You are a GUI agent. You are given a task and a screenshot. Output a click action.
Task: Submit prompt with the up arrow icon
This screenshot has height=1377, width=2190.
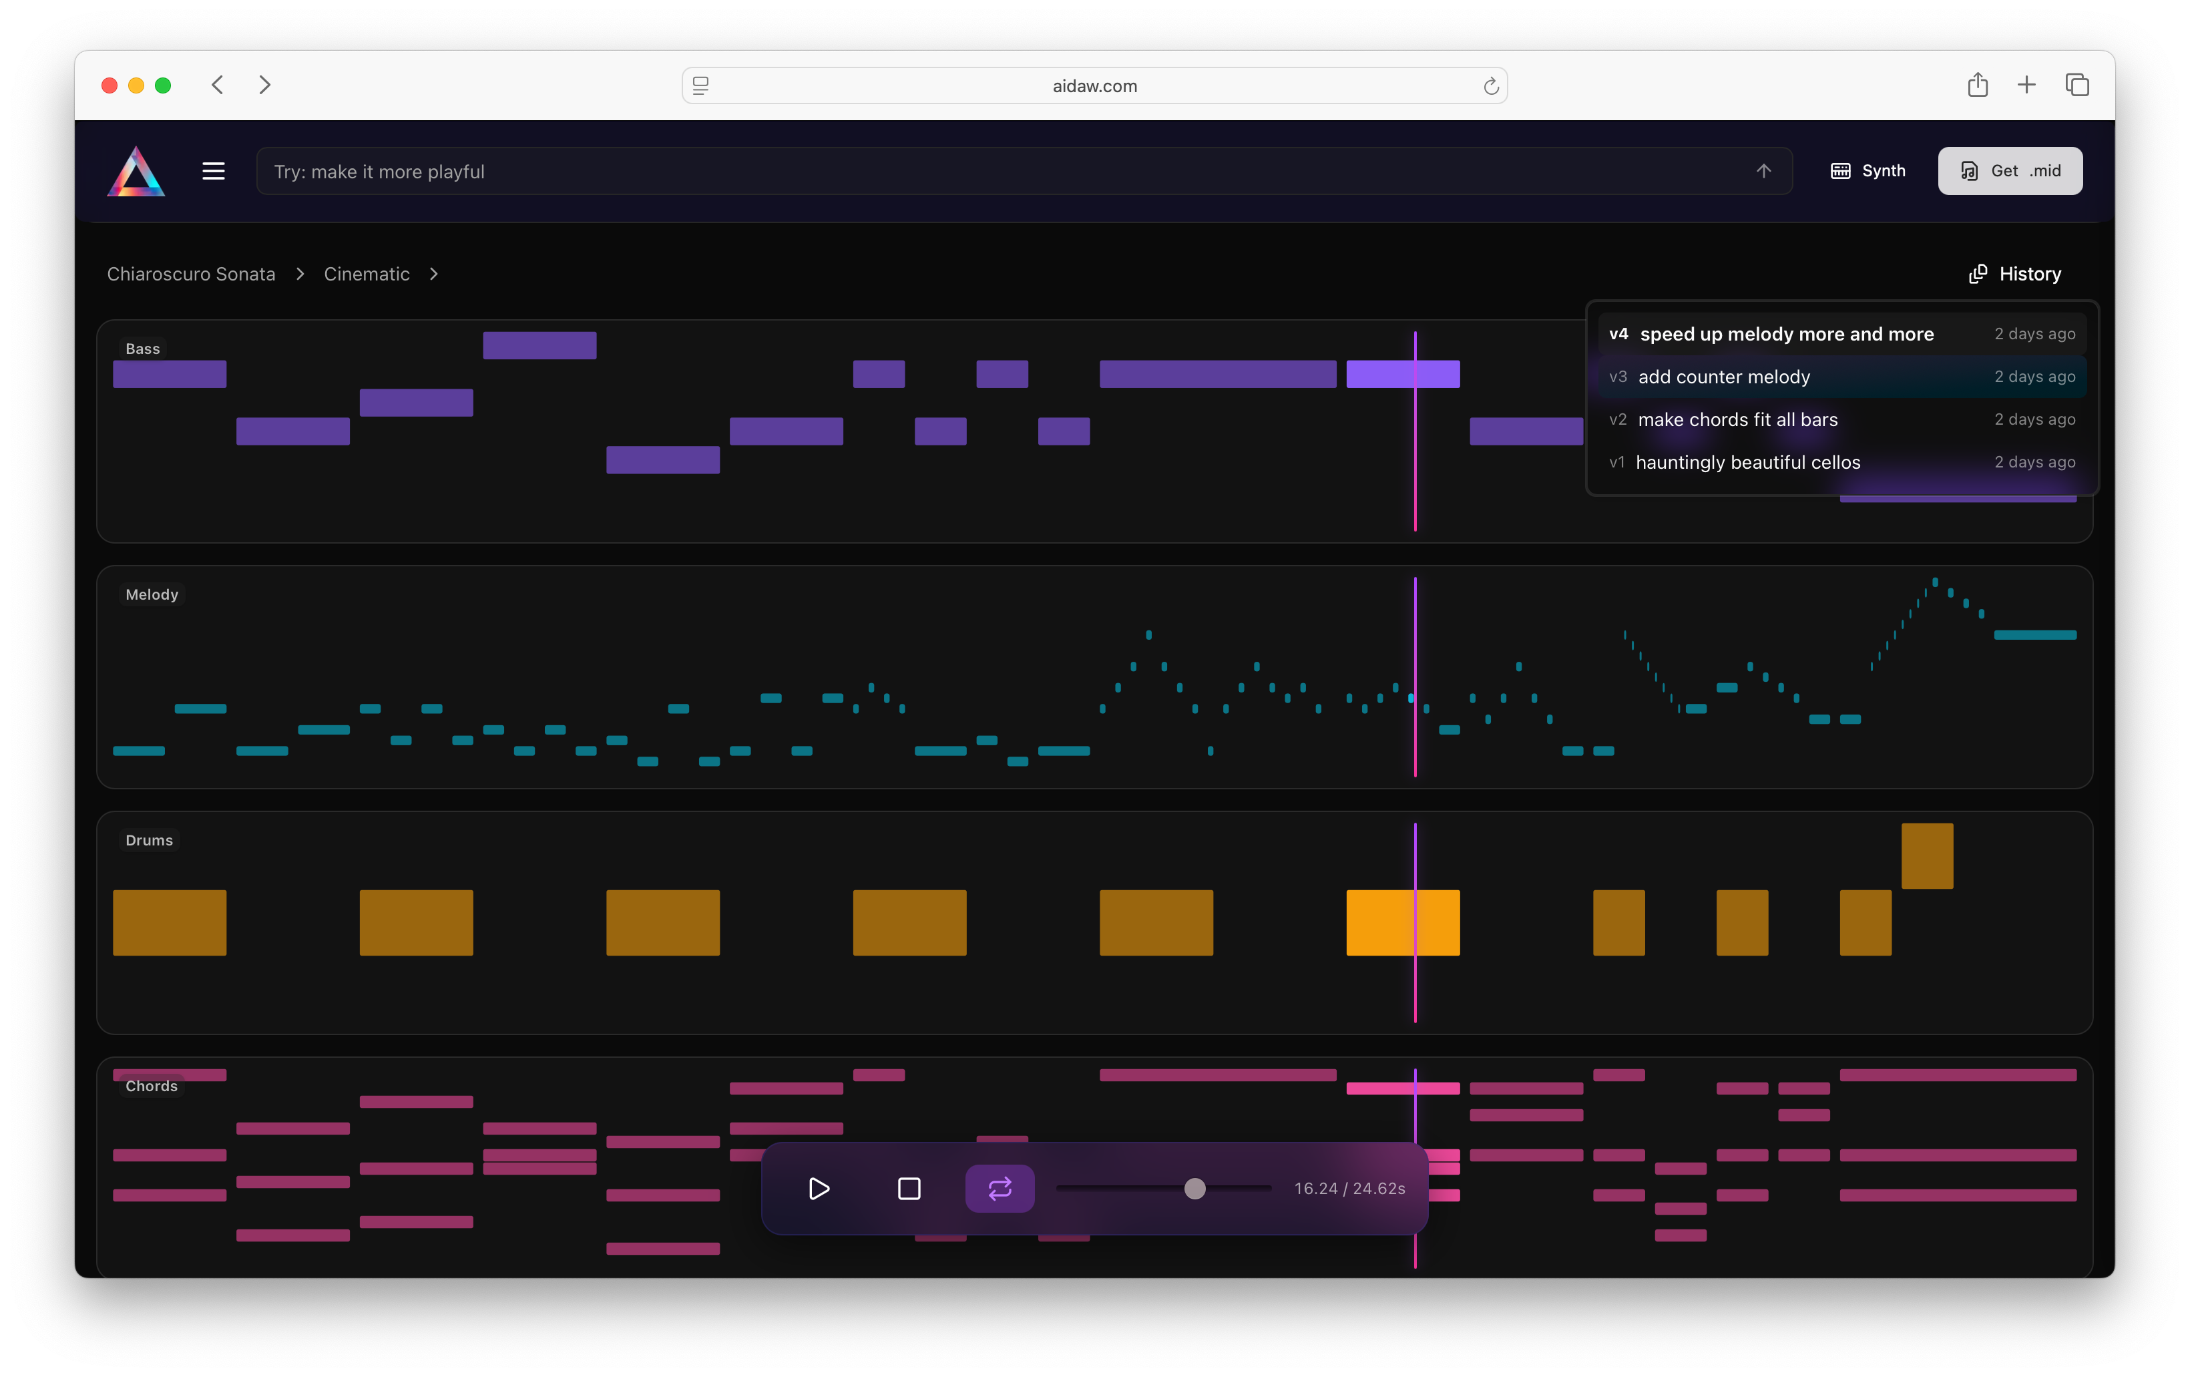[x=1763, y=171]
